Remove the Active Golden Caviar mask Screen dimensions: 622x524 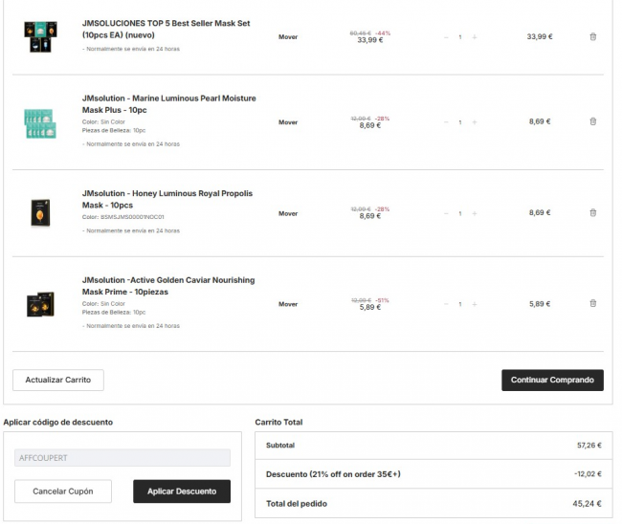point(592,303)
